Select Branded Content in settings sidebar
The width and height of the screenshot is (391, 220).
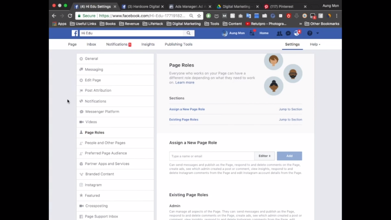pyautogui.click(x=115, y=174)
